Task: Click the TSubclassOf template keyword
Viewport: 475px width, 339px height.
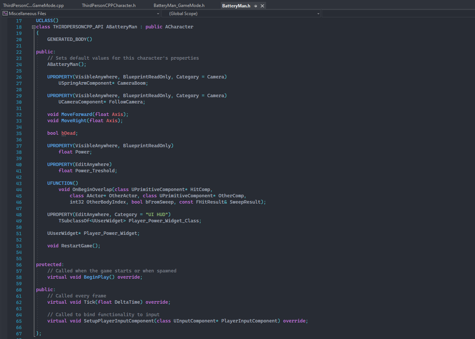Action: point(74,221)
